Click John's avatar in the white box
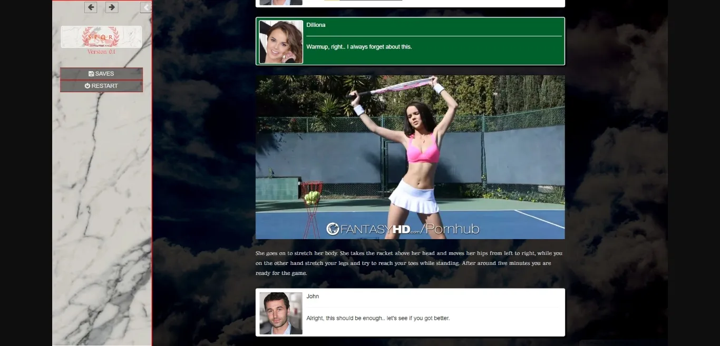The image size is (720, 346). tap(281, 313)
